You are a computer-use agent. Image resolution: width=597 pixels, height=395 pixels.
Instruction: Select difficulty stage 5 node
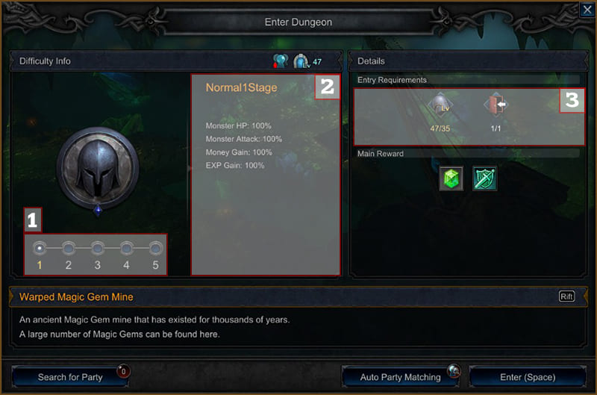coord(155,249)
